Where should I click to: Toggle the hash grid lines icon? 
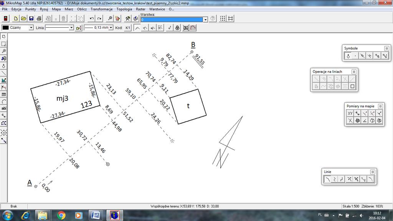[x=231, y=18]
